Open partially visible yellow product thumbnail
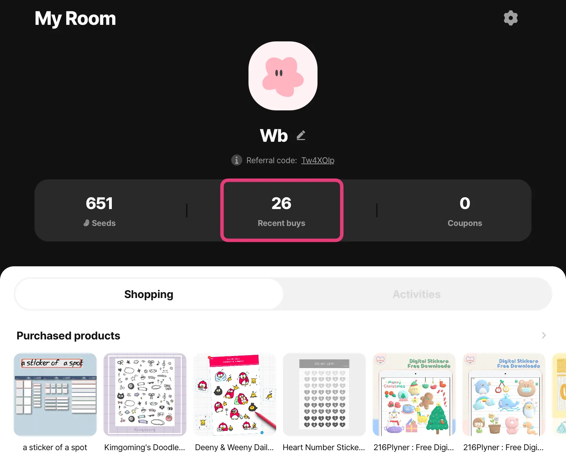566x465 pixels. [x=559, y=395]
